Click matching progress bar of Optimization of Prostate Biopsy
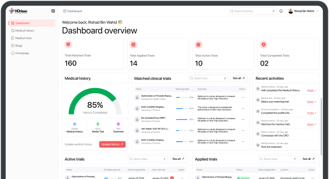The width and height of the screenshot is (329, 179). (182, 97)
